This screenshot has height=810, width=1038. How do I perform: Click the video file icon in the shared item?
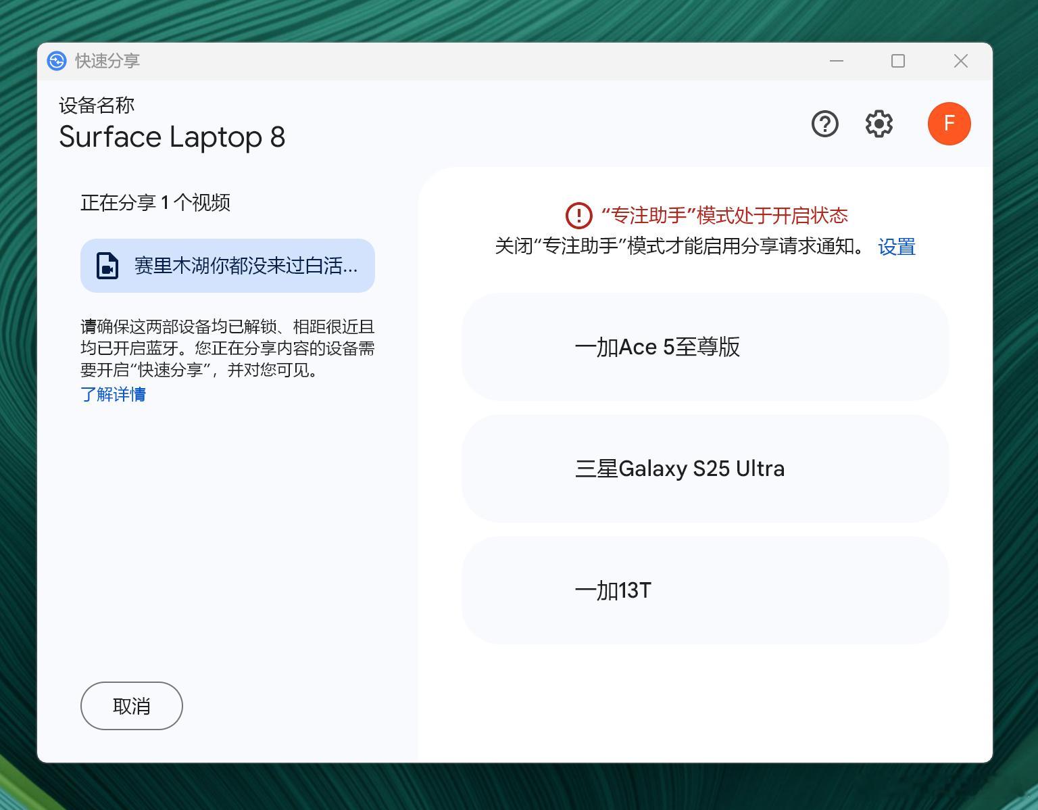107,266
